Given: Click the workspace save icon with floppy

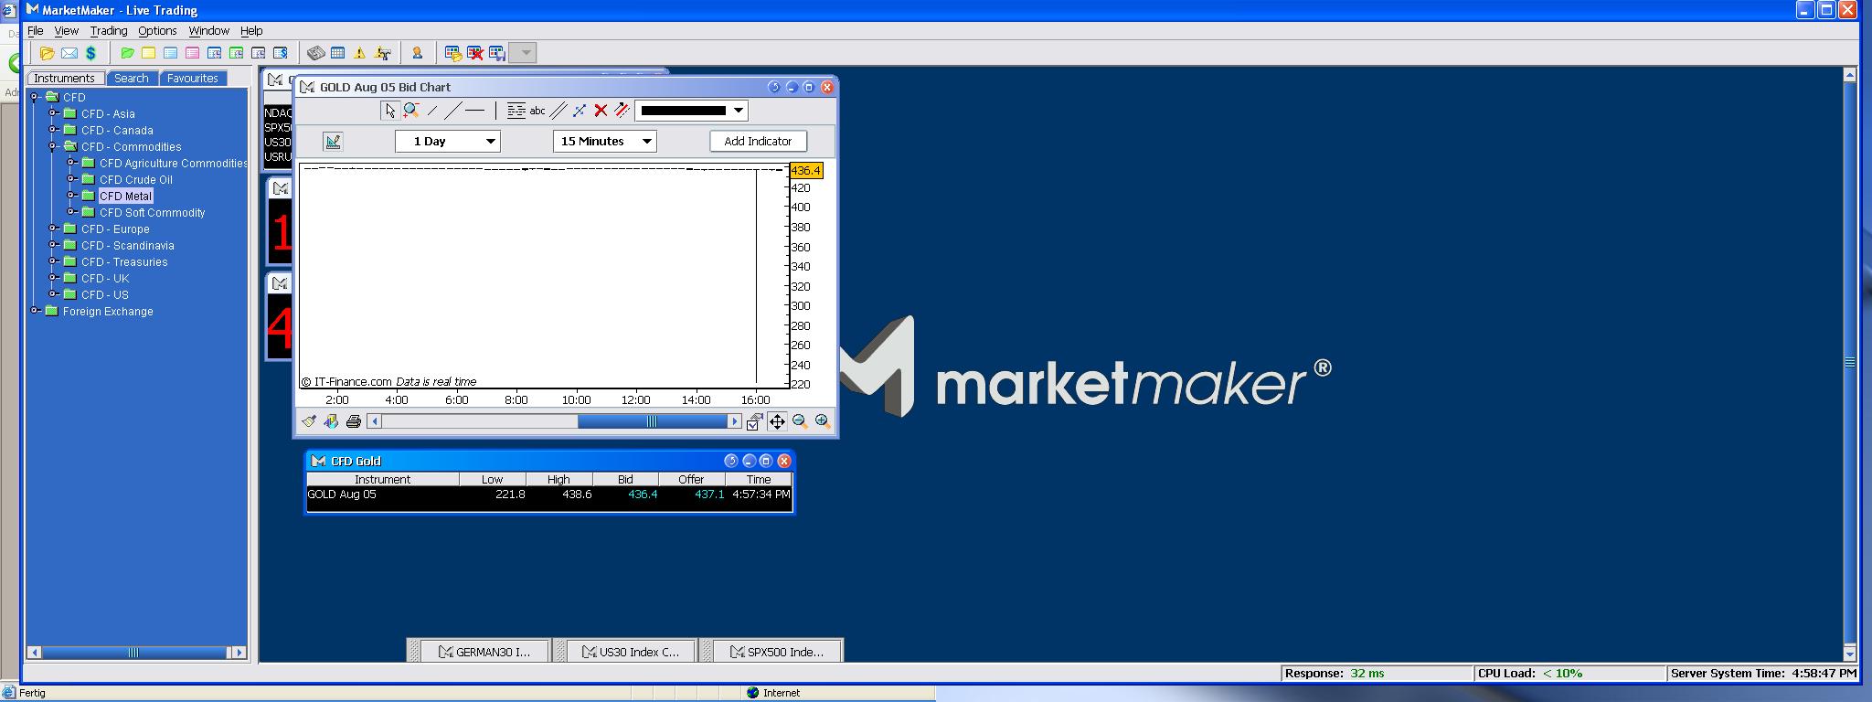Looking at the screenshot, I should point(496,53).
